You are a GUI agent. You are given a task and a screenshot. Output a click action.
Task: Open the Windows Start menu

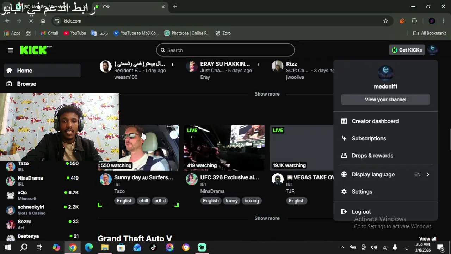[x=8, y=247]
